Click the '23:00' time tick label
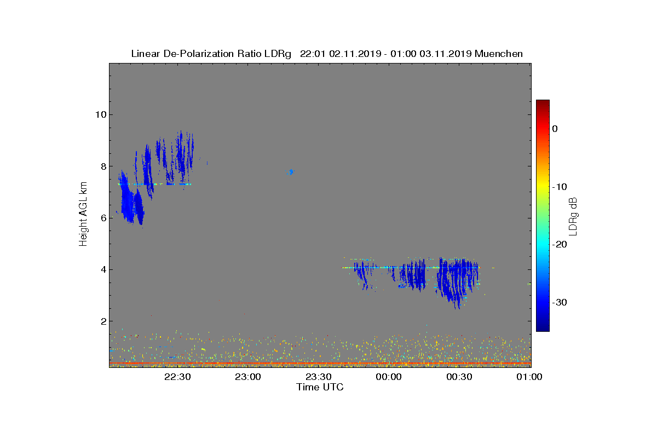Viewport: 657px width, 438px height. point(248,377)
